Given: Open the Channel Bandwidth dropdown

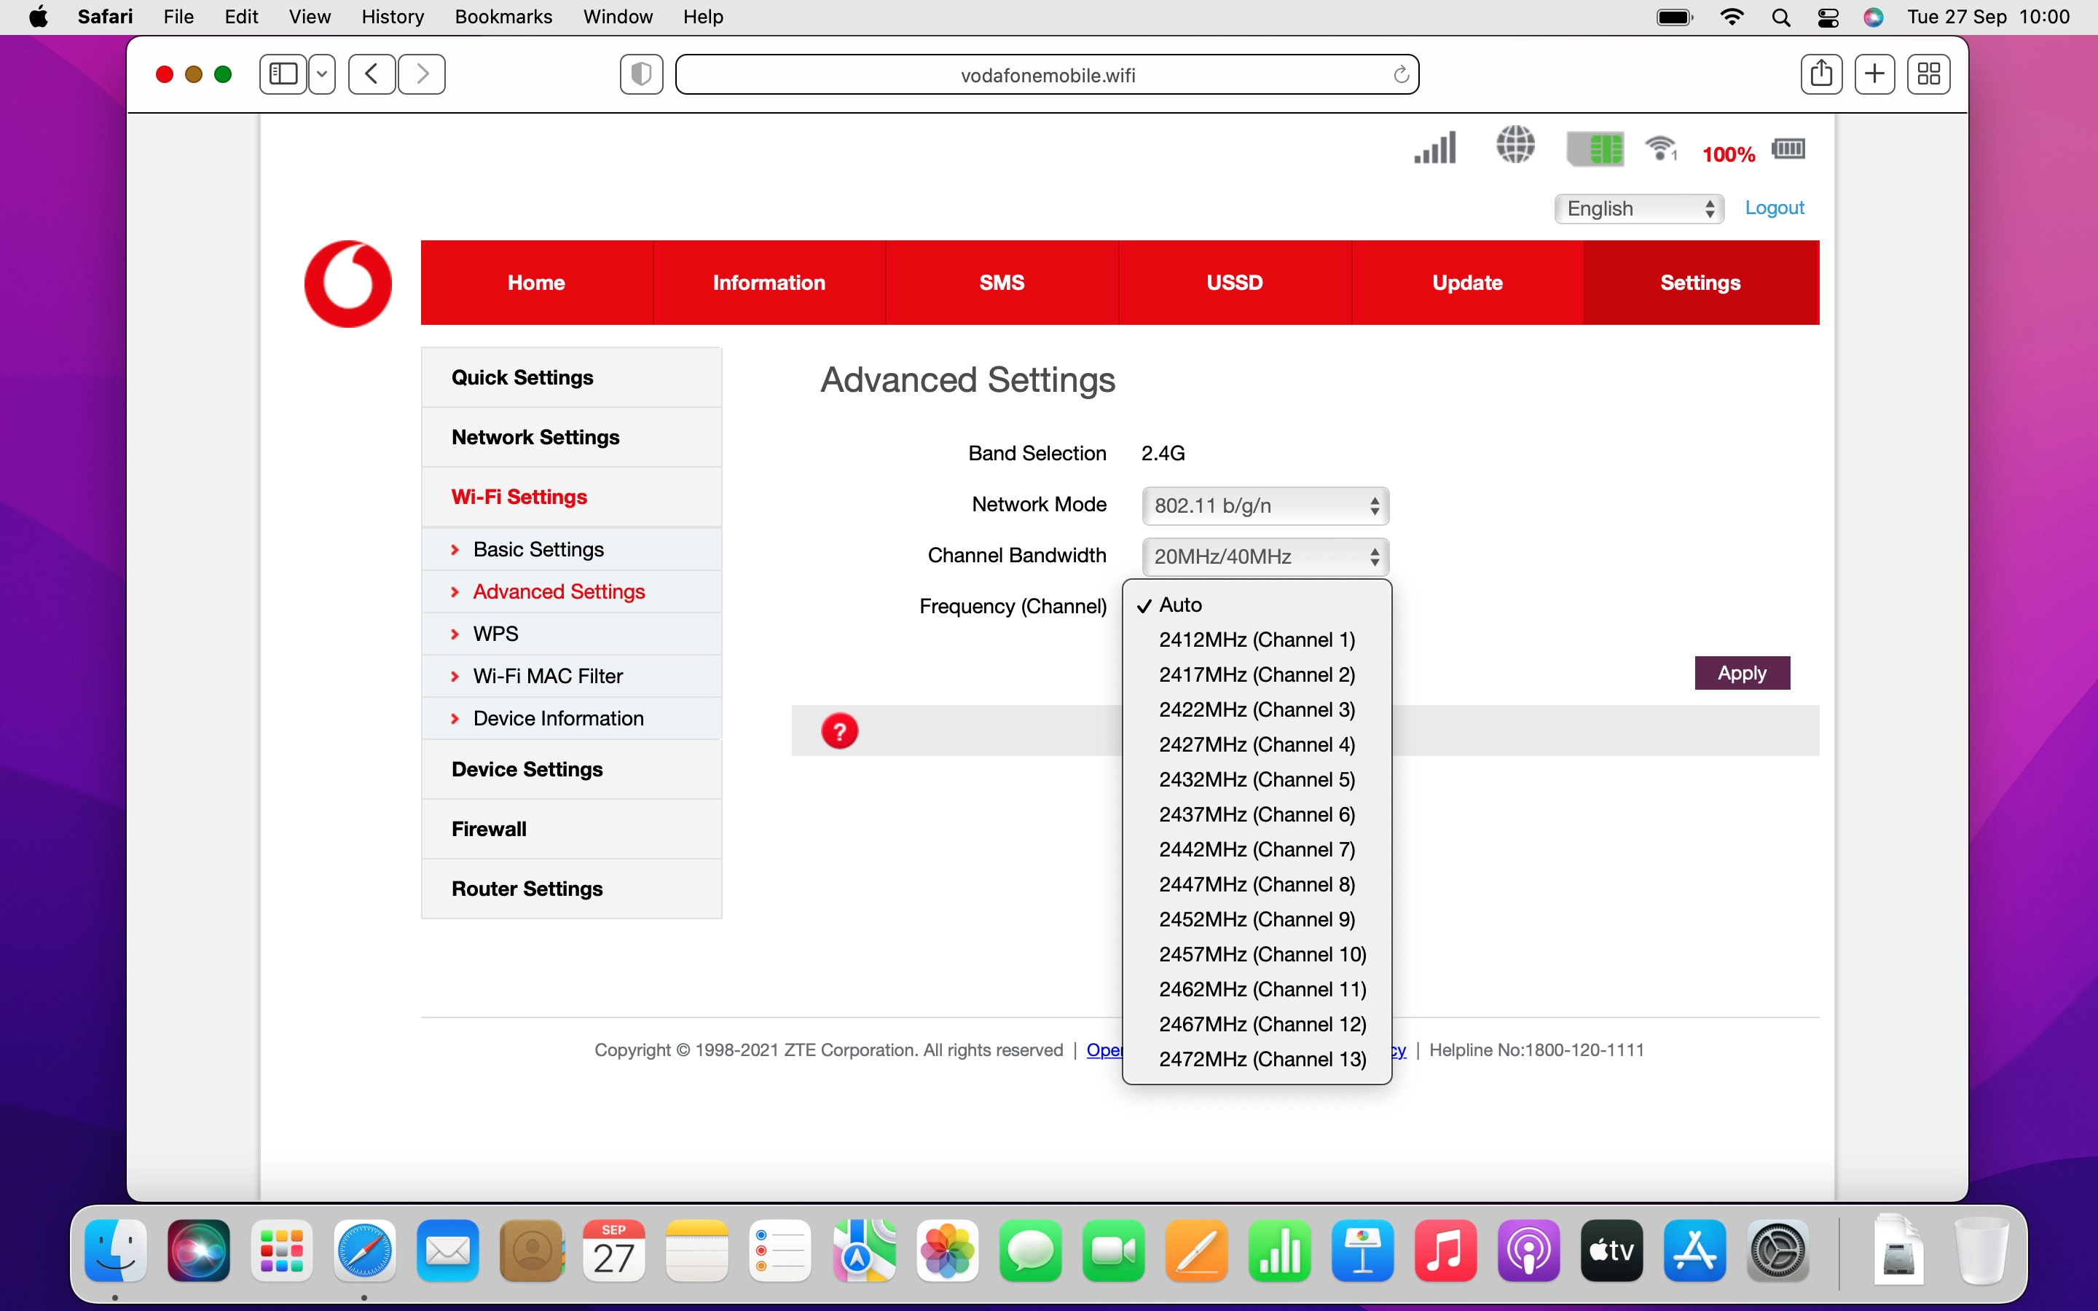Looking at the screenshot, I should 1265,556.
